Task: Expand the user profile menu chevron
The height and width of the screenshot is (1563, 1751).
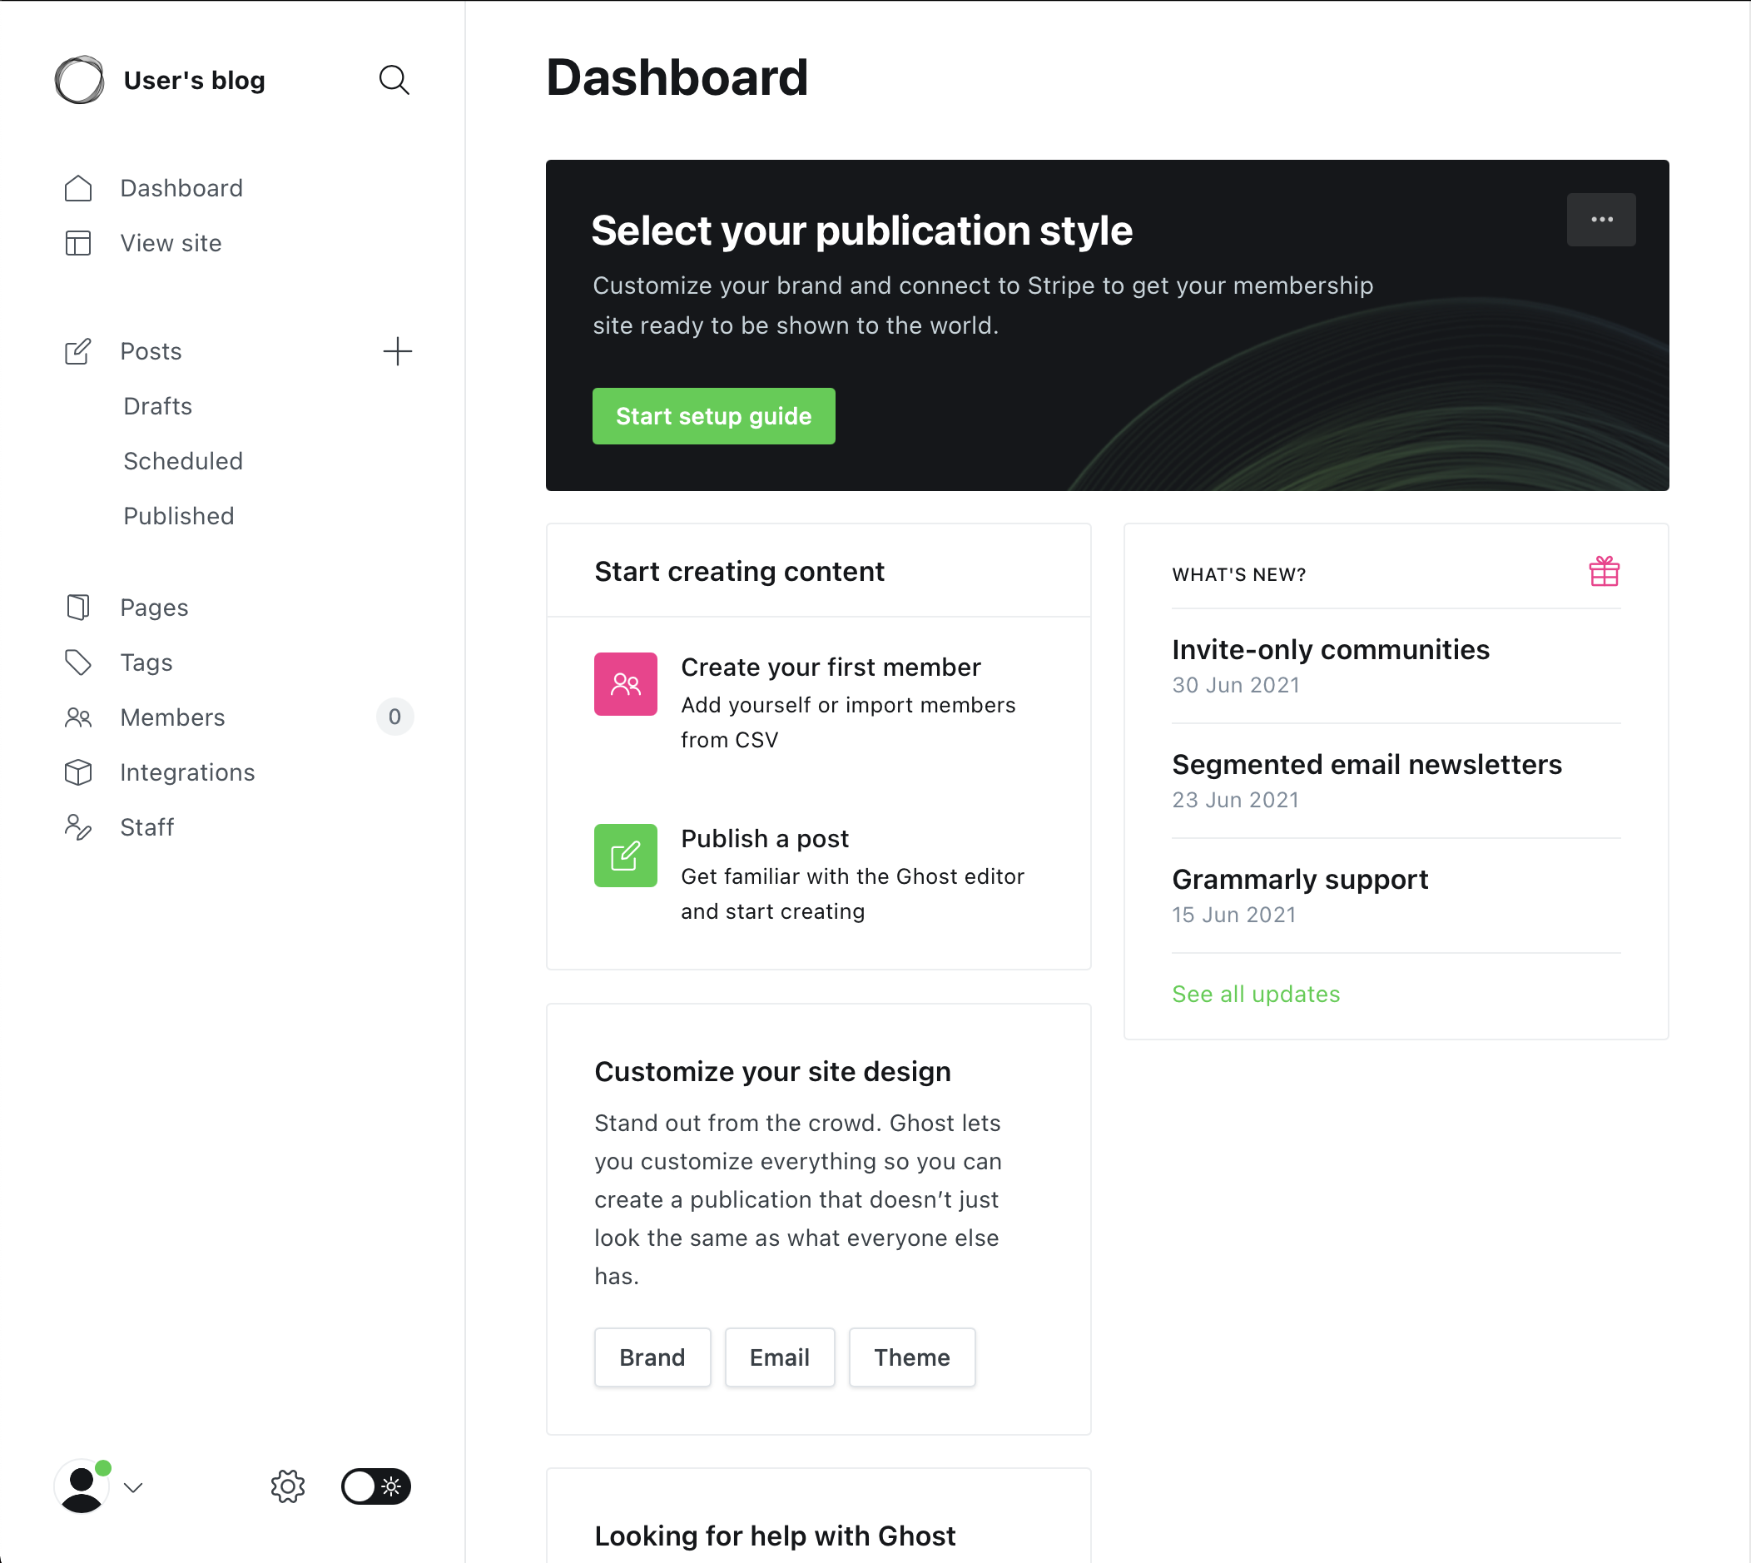Action: pyautogui.click(x=133, y=1487)
